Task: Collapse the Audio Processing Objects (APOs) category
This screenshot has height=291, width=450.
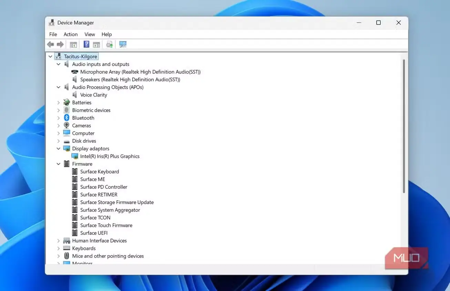Action: tap(59, 87)
